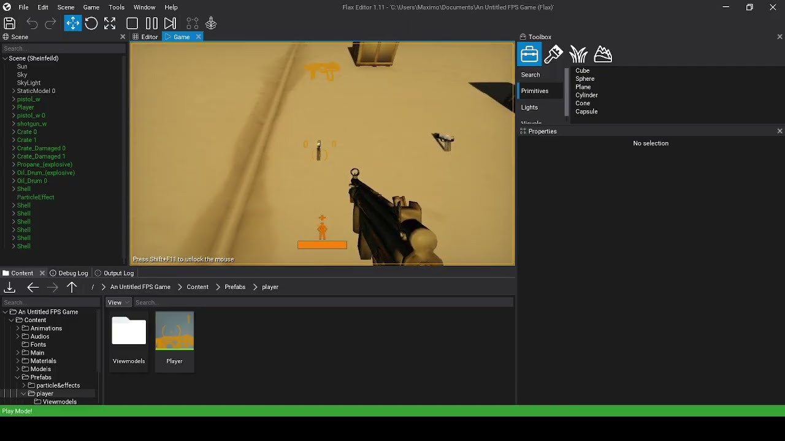Open the Window menu

coord(144,7)
